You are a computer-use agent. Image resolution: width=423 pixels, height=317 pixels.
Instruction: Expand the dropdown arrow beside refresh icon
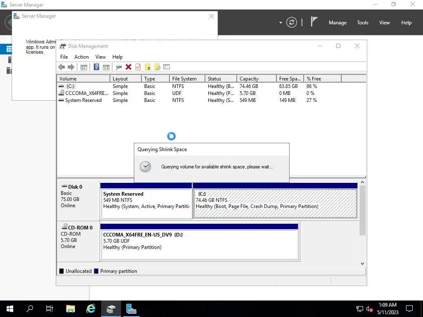[x=280, y=23]
